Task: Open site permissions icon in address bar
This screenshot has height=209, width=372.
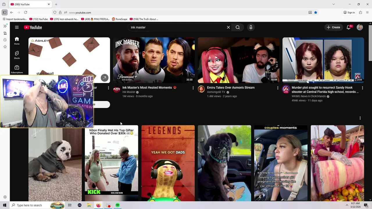Action: (66, 12)
